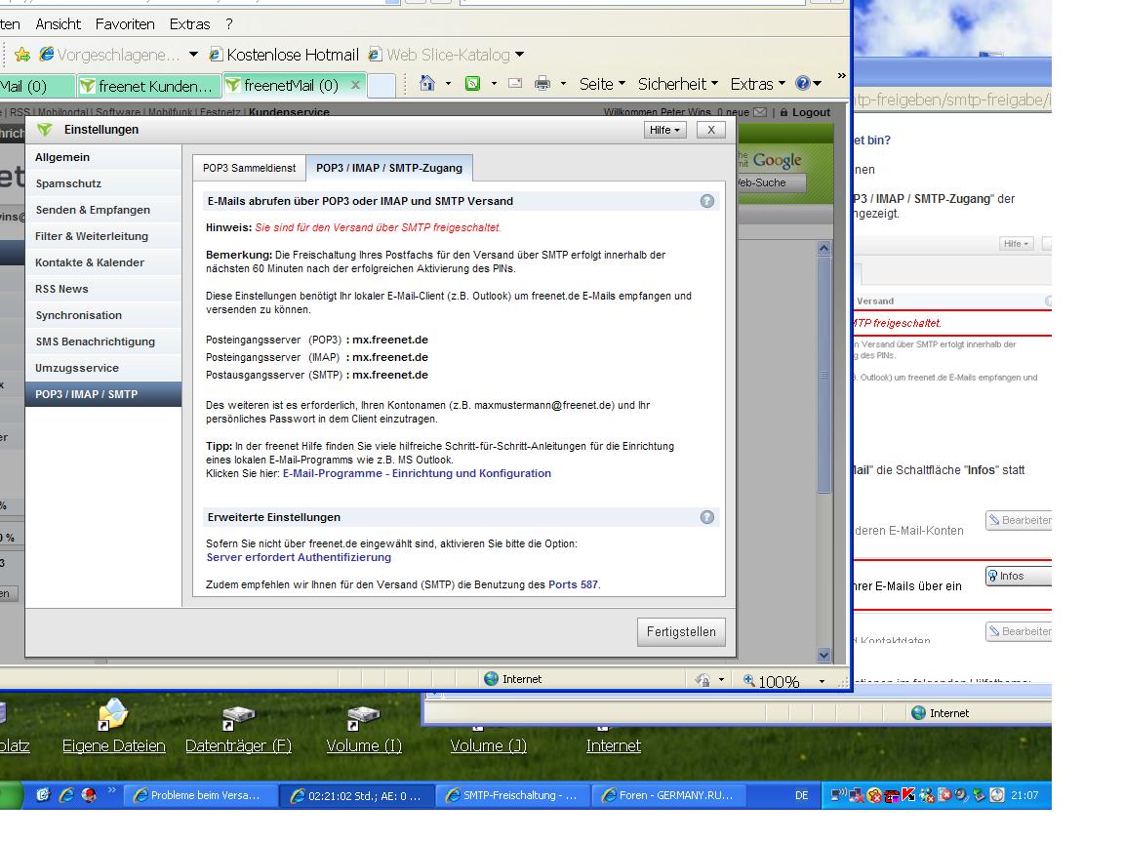Click the red quick launch icon in the taskbar
Image resolution: width=1124 pixels, height=843 pixels.
coord(89,795)
